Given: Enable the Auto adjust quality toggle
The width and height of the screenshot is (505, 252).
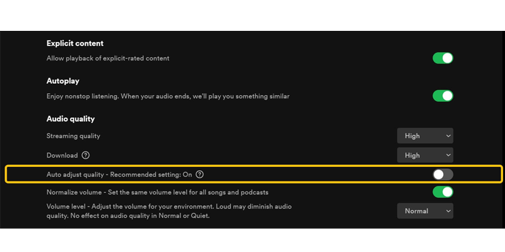Looking at the screenshot, I should [443, 175].
